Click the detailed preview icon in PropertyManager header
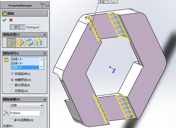176x128 pixels. 42,5
